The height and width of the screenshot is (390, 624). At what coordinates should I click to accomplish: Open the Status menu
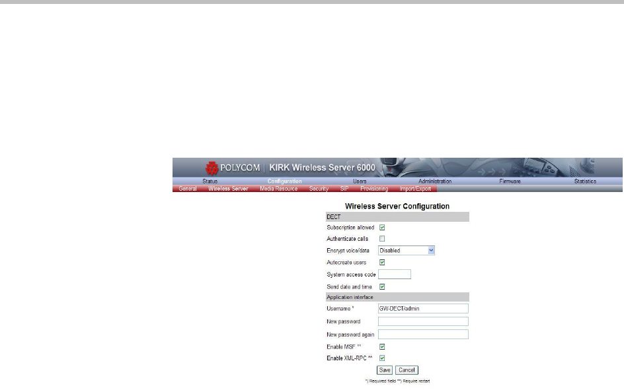(x=210, y=181)
